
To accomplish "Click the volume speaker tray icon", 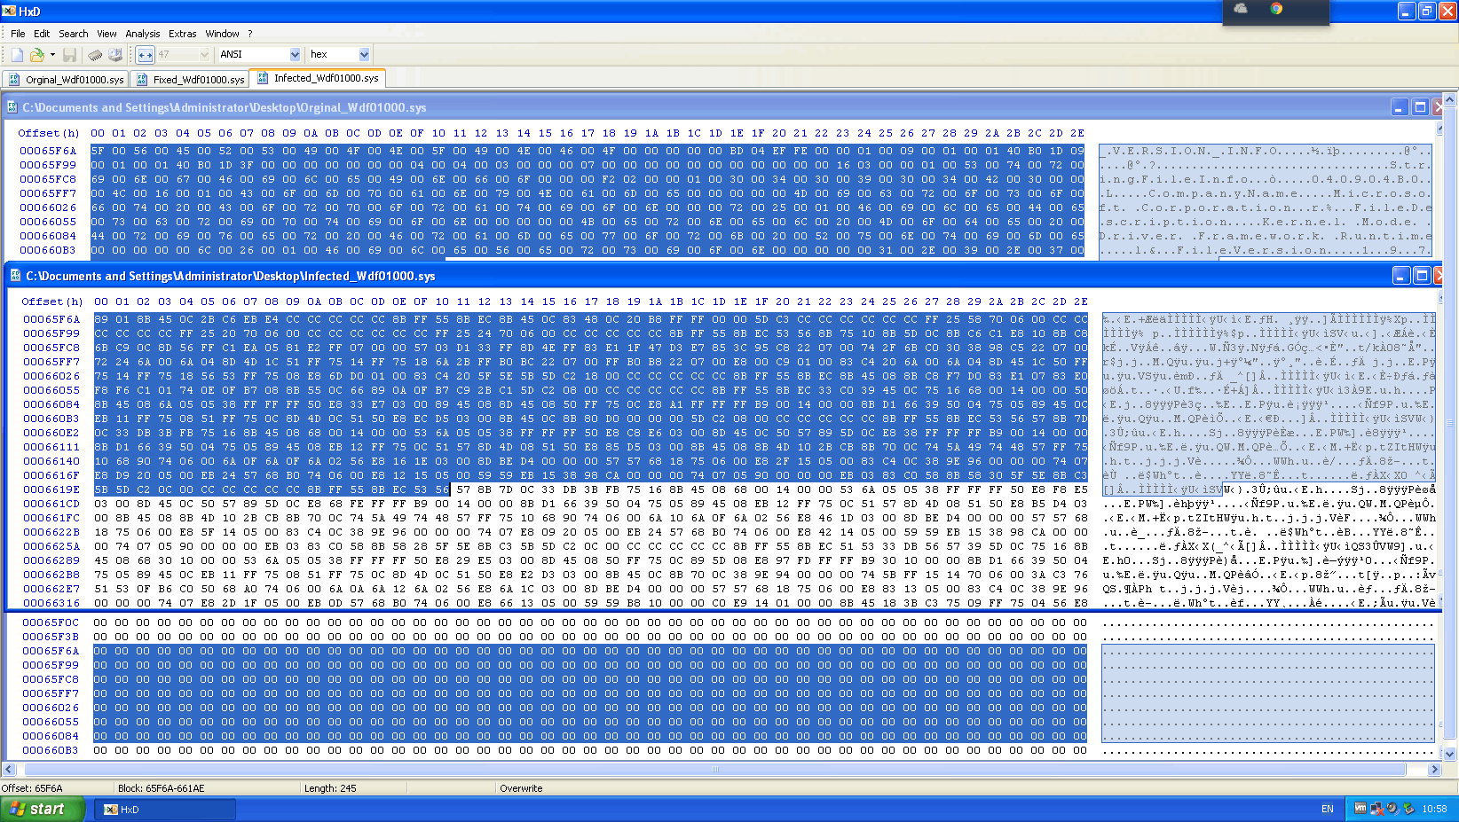I will click(1392, 809).
